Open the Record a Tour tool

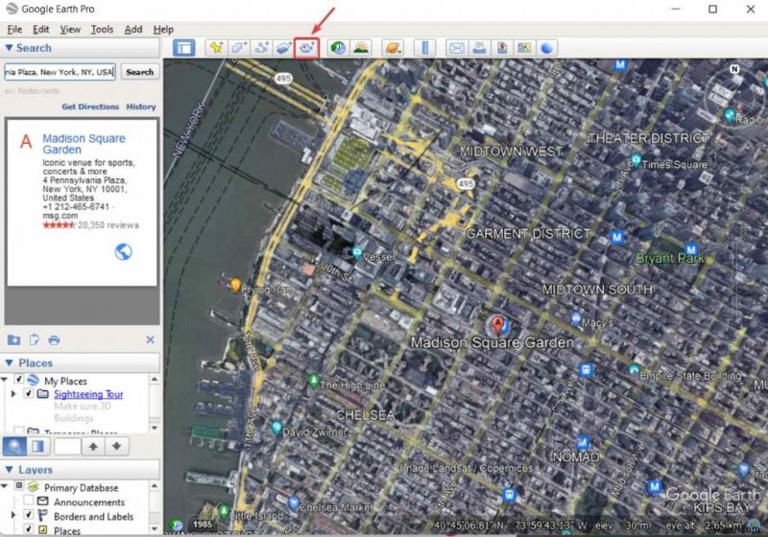pos(307,48)
